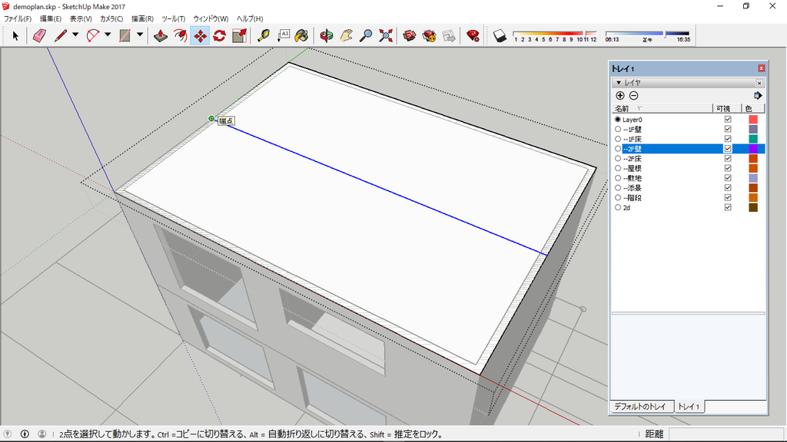Select the arrow Select tool
The width and height of the screenshot is (787, 442).
tap(15, 35)
